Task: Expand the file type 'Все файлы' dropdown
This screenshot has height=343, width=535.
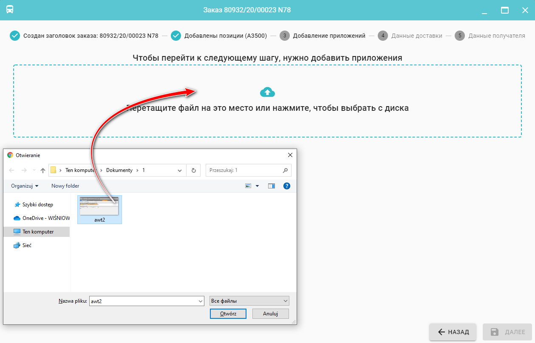Action: [285, 301]
